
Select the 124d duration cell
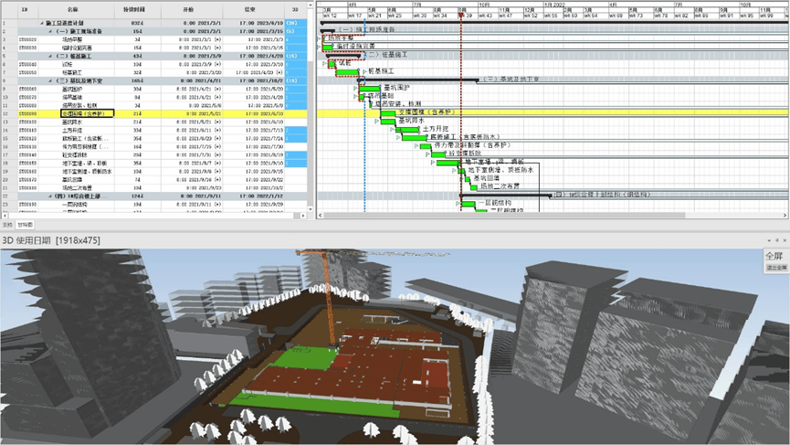(x=136, y=196)
